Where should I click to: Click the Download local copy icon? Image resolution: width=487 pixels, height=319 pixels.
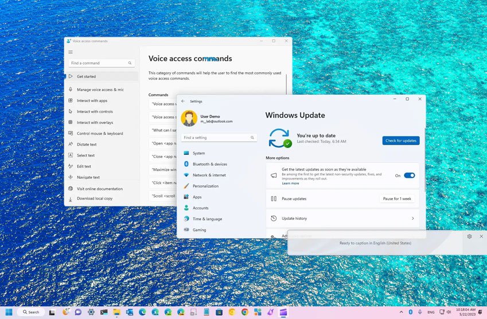[x=71, y=199]
